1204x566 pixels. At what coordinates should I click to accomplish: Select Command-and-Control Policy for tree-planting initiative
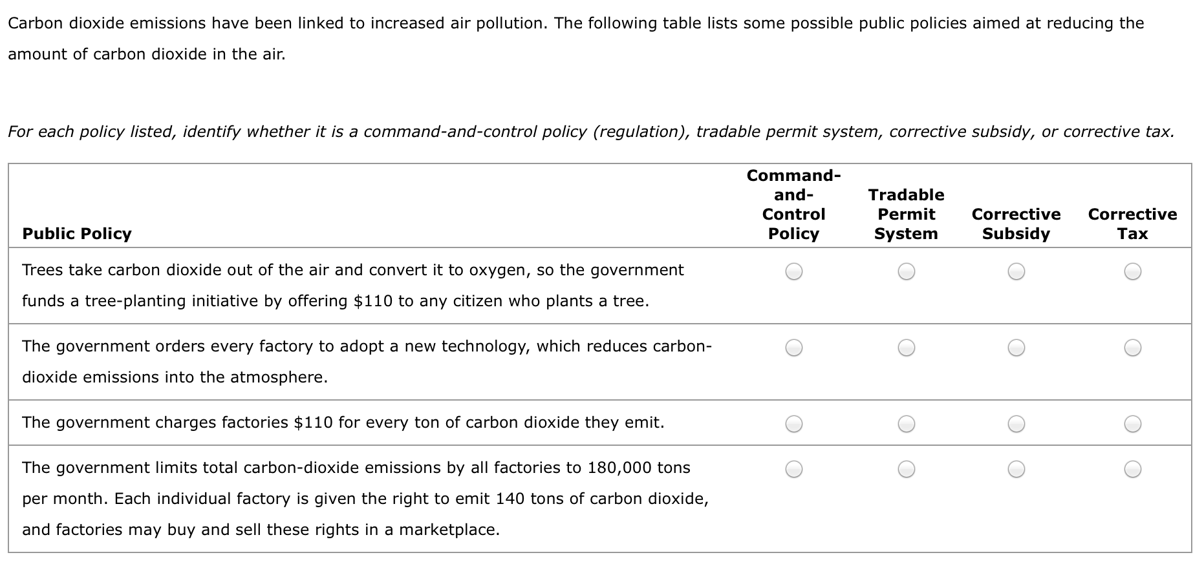tap(795, 272)
